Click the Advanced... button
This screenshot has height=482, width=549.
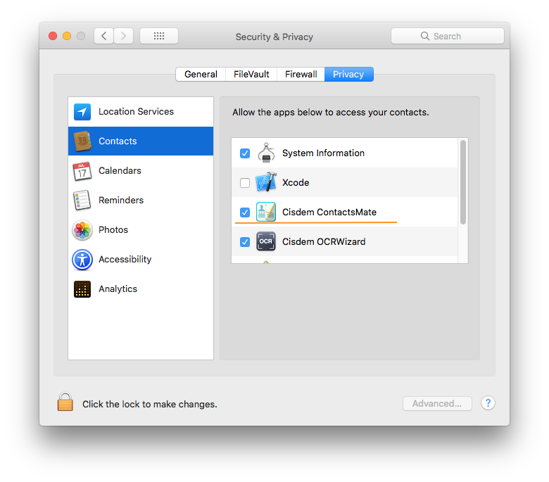coord(437,404)
